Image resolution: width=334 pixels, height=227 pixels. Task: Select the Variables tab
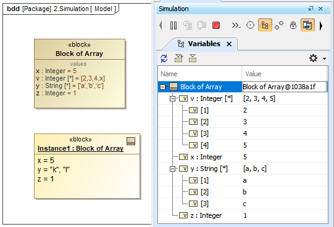[x=204, y=44]
